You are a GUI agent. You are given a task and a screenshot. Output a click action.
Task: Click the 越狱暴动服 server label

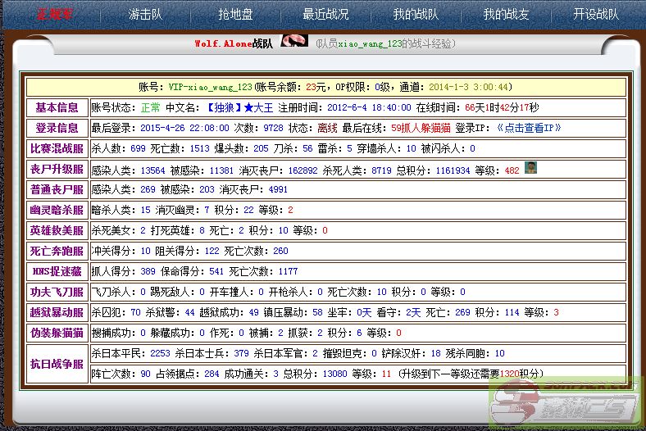pos(57,312)
